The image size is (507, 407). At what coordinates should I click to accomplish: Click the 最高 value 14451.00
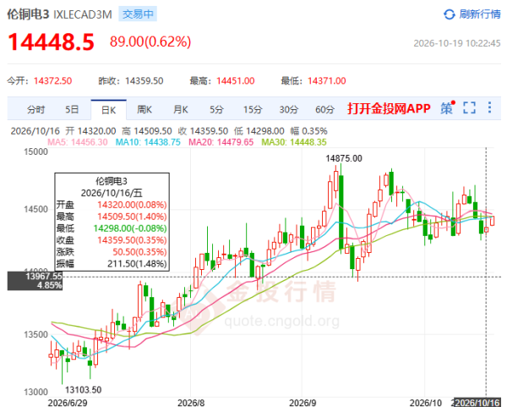[x=236, y=80]
